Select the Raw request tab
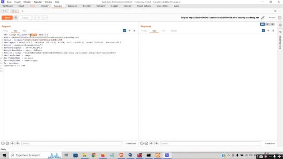The image size is (283, 159). [x=15, y=31]
